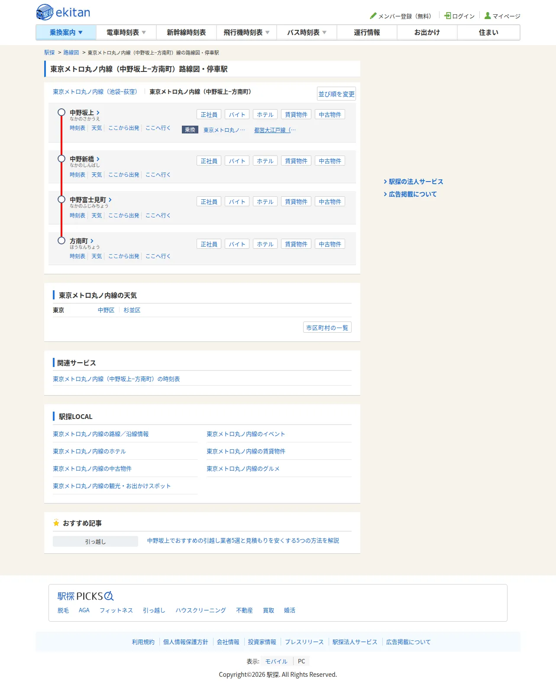
Task: Click the メンバー登録（無料） link
Action: coord(405,16)
